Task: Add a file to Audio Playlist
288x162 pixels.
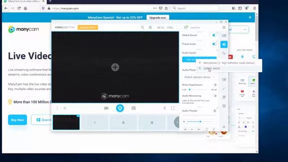Action: (215, 111)
